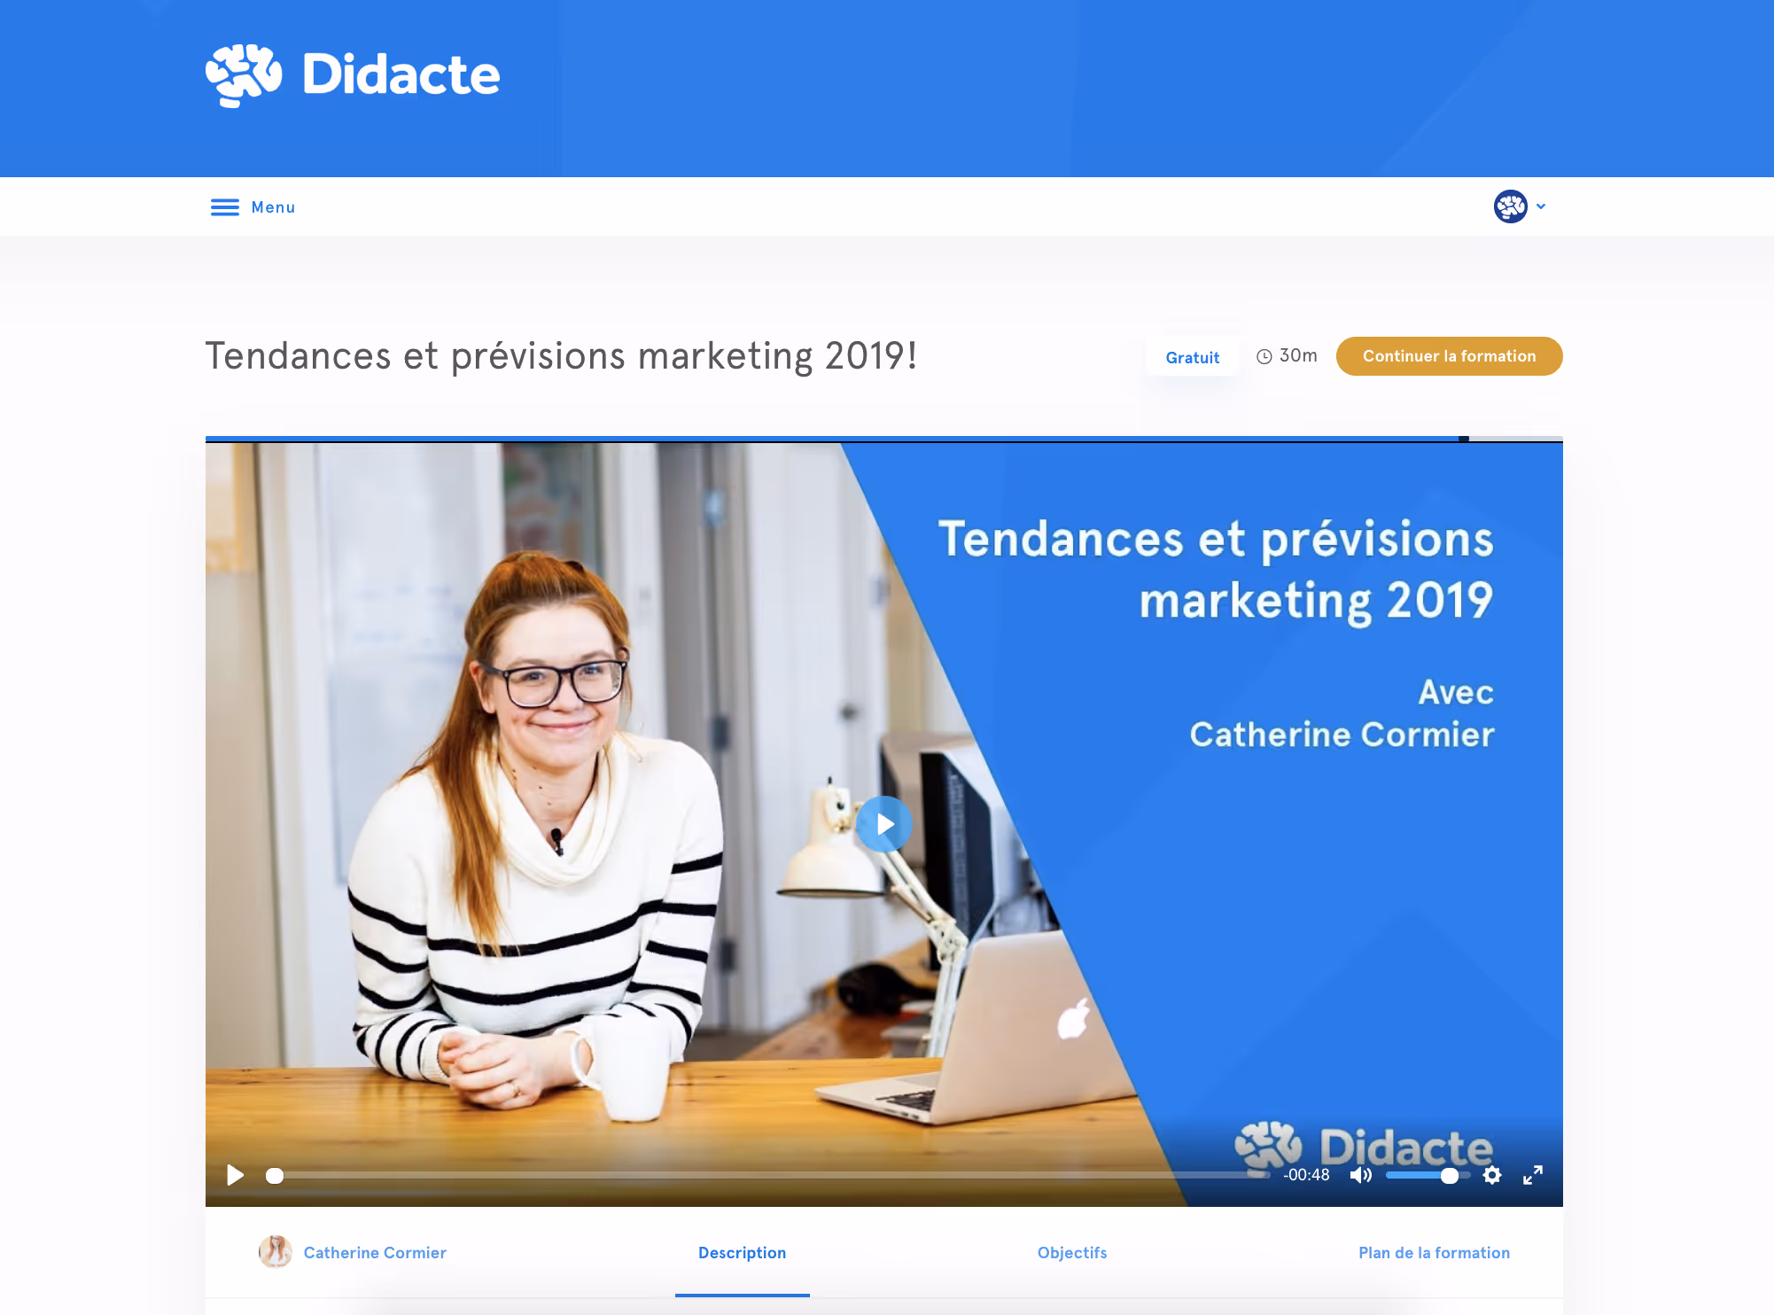Viewport: 1774px width, 1315px height.
Task: Open Catherine Cormier instructor link
Action: tap(375, 1252)
